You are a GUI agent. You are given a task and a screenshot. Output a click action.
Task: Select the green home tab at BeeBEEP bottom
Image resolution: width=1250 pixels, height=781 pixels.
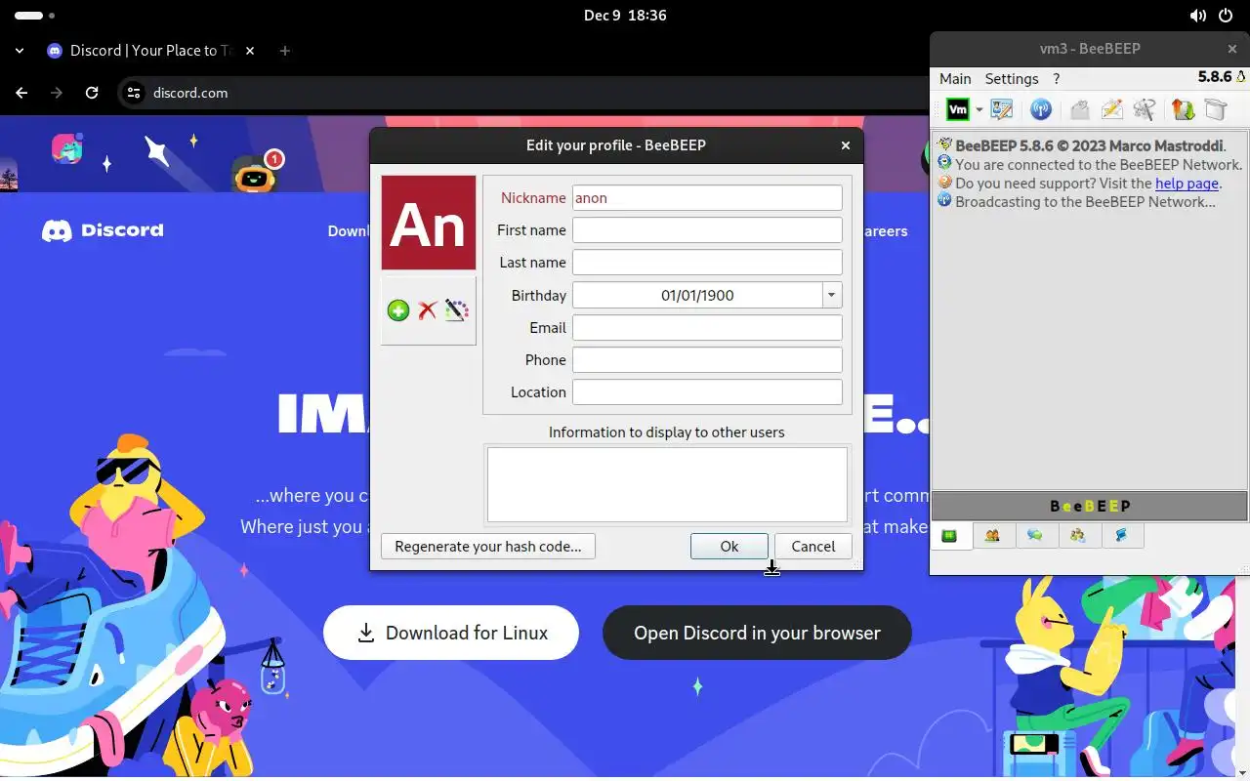[950, 535]
